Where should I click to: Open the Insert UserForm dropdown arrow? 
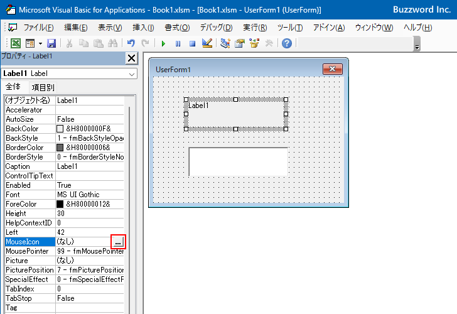pos(41,43)
